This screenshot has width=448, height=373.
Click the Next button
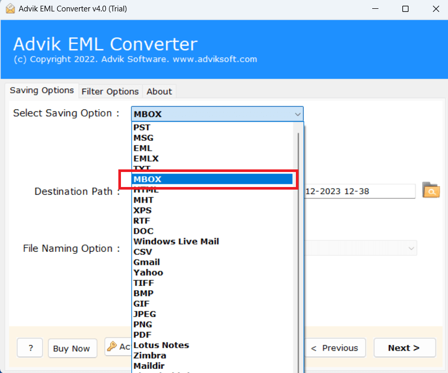click(x=404, y=348)
